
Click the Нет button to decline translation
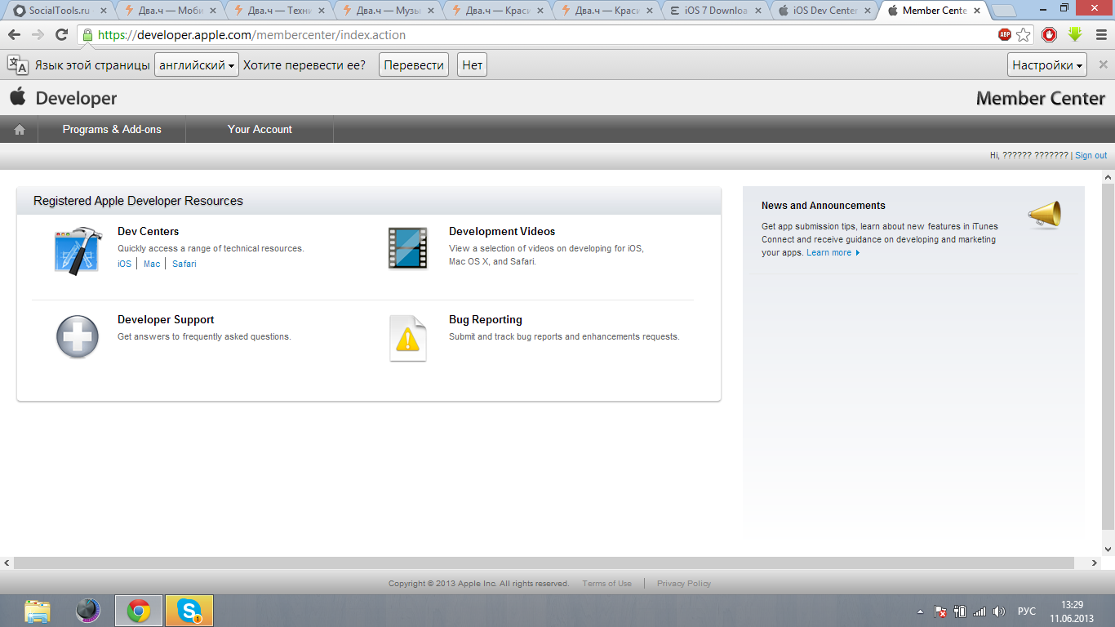pos(473,65)
